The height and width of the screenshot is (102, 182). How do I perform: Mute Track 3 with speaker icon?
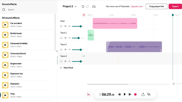coord(69,49)
